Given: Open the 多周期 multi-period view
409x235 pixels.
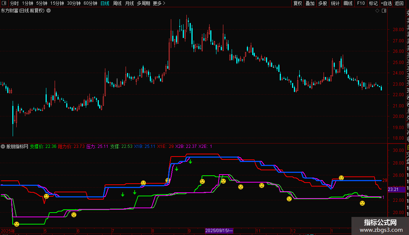Looking at the screenshot, I should pyautogui.click(x=143, y=3).
